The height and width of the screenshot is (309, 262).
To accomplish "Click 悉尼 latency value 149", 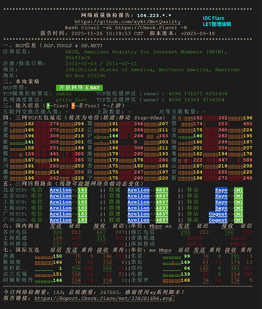I will tap(185, 262).
